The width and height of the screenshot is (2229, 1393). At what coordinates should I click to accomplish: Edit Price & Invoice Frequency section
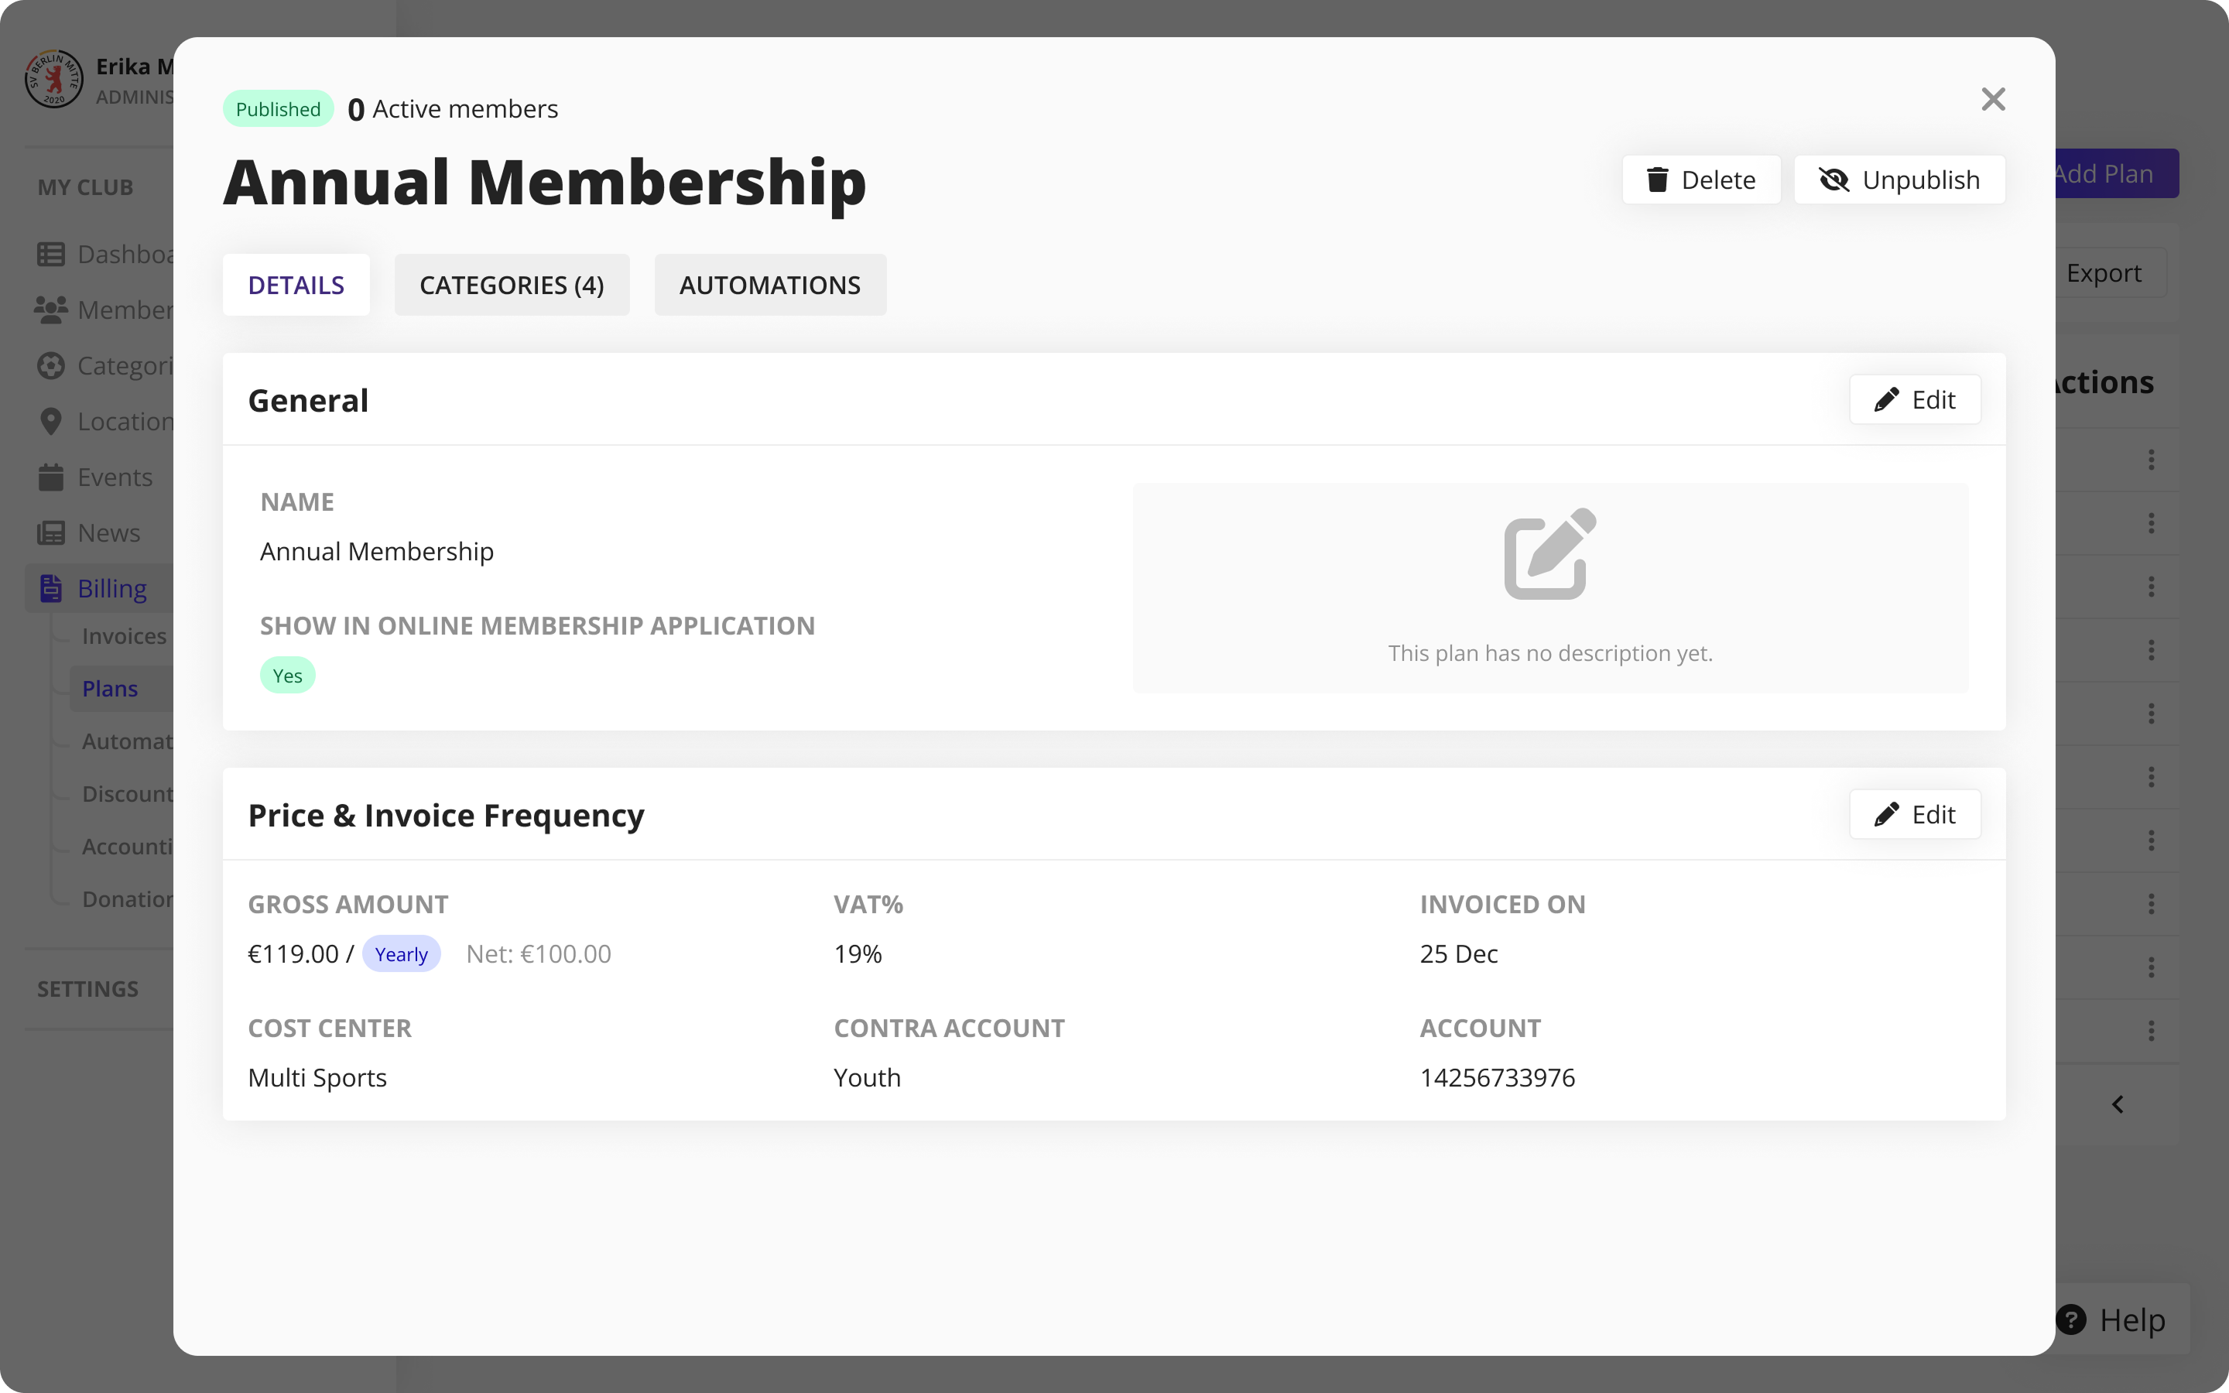pyautogui.click(x=1915, y=814)
